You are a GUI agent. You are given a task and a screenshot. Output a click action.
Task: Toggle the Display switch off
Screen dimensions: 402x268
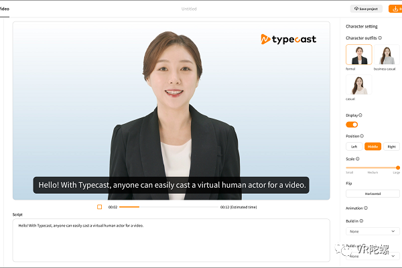tap(352, 125)
